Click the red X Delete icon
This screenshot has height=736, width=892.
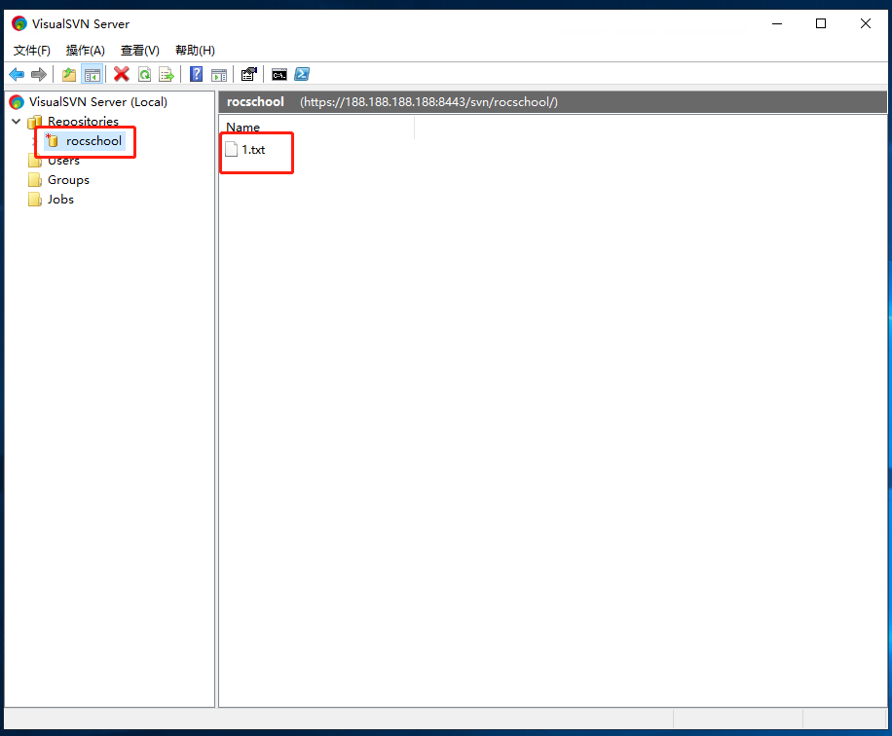pyautogui.click(x=121, y=74)
